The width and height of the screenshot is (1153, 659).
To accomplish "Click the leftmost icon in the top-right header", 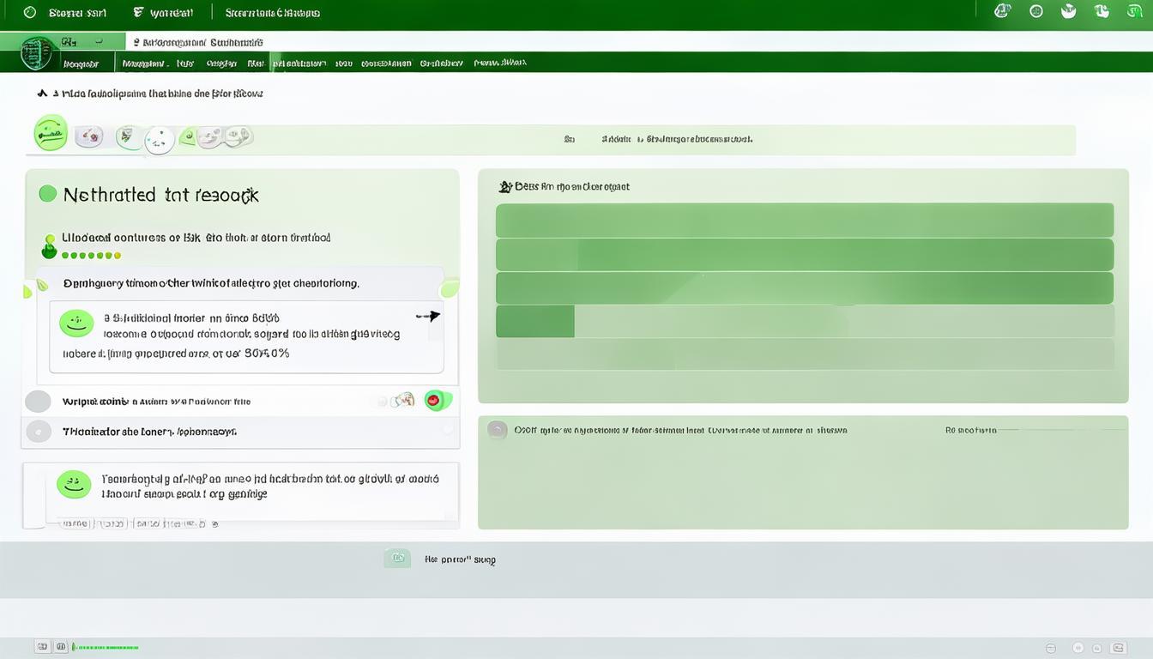I will pos(1001,11).
